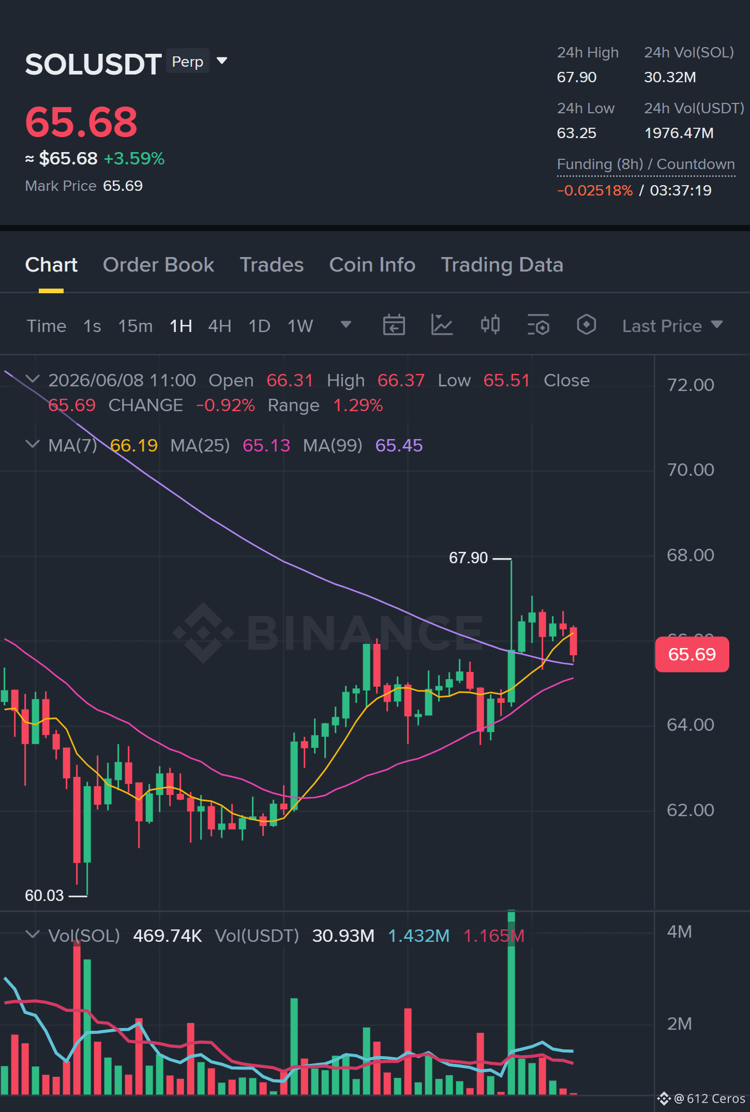
Task: Collapse the MA indicator legend row
Action: [33, 445]
